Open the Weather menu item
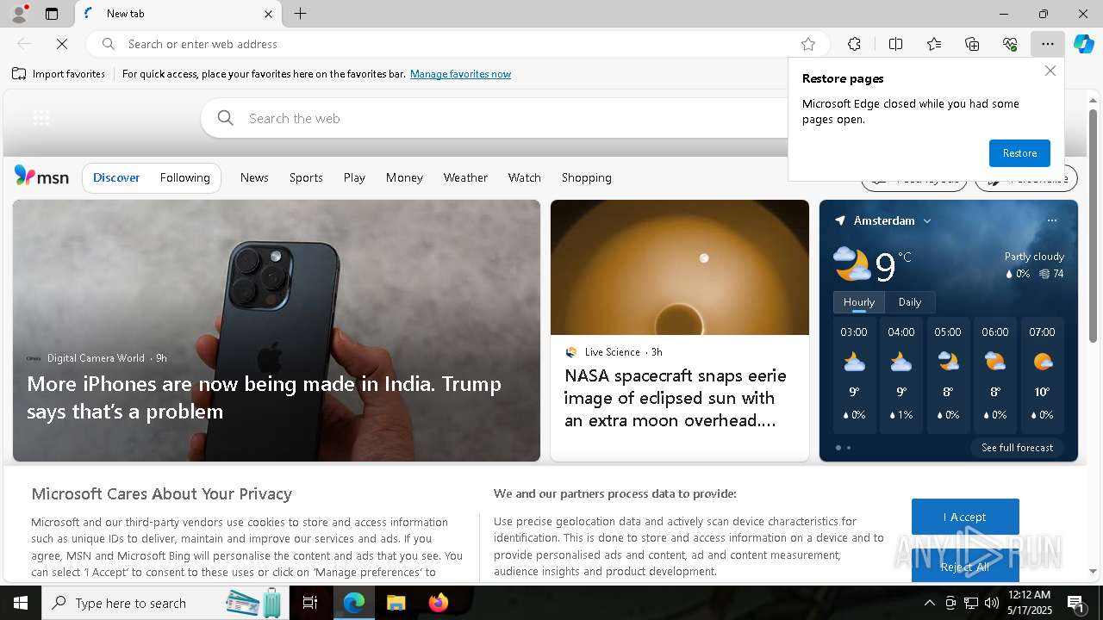The height and width of the screenshot is (620, 1103). [x=465, y=177]
